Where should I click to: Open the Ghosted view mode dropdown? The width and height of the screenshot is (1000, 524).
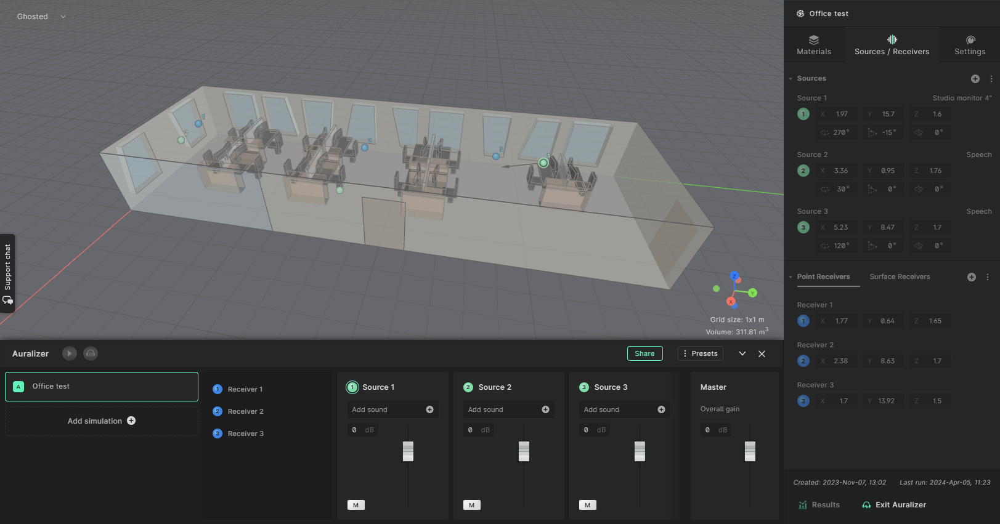(x=41, y=17)
